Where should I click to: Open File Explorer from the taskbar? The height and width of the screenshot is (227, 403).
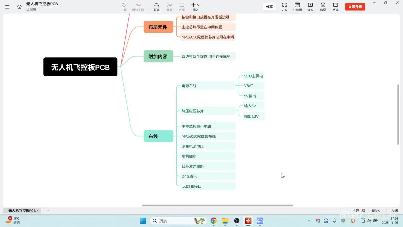pyautogui.click(x=225, y=221)
